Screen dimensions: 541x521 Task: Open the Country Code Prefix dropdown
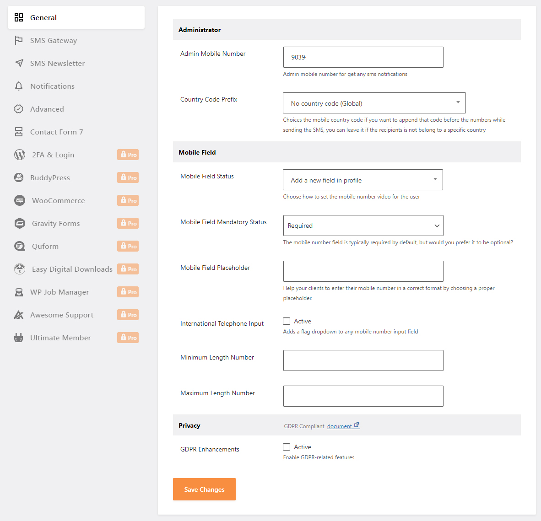374,103
